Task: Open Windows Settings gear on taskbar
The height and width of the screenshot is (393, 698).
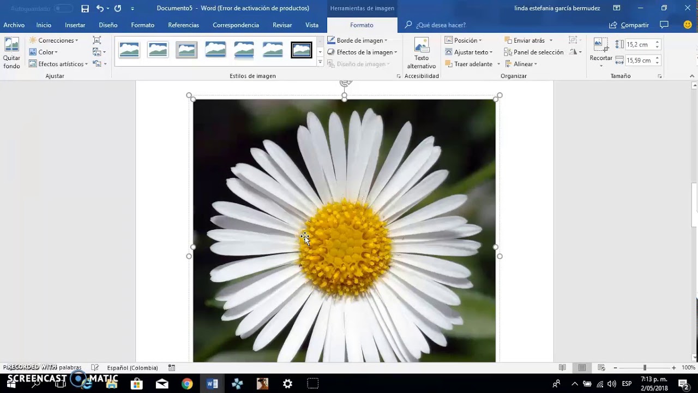Action: (287, 384)
